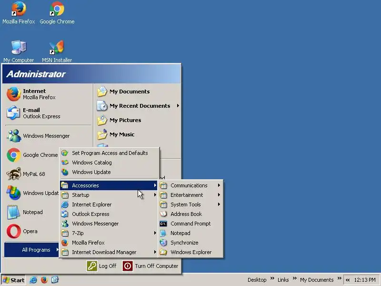Launch E-mail Outlook Express pinned item
The width and height of the screenshot is (381, 286).
48,113
